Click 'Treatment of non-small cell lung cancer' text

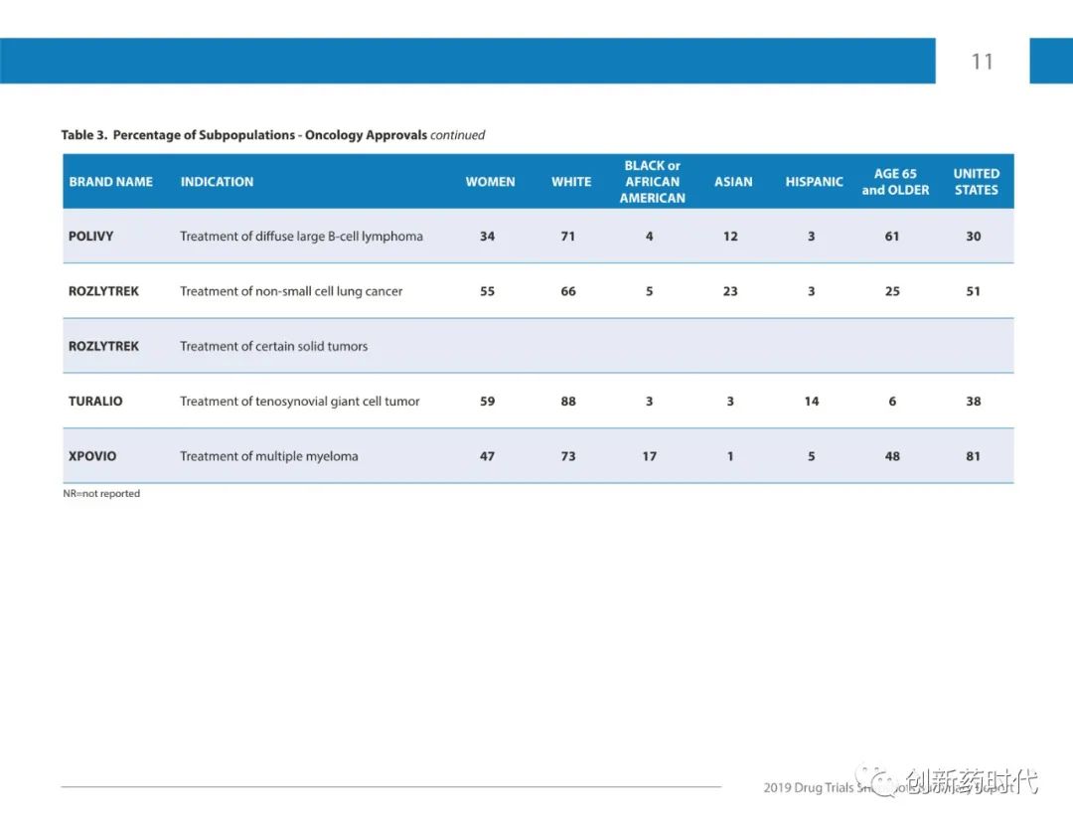[x=291, y=291]
